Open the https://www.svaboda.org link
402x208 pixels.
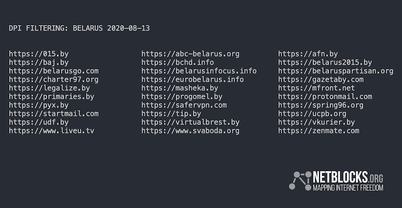pyautogui.click(x=190, y=131)
